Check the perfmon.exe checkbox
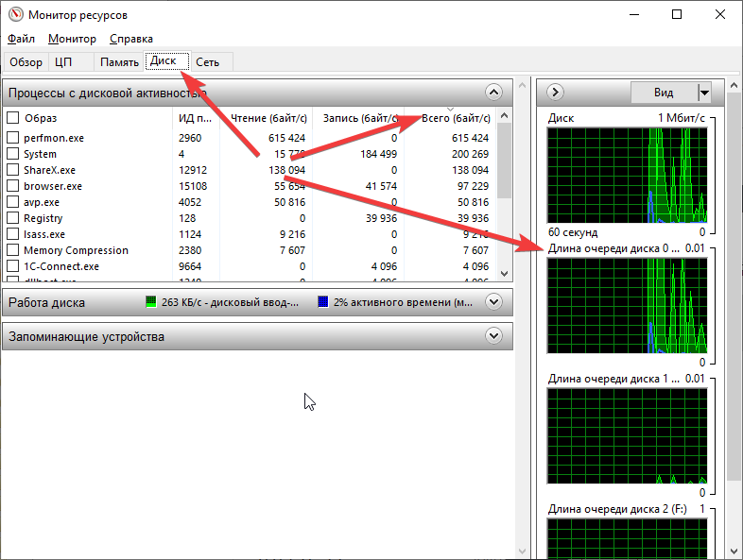This screenshot has height=560, width=743. 13,138
